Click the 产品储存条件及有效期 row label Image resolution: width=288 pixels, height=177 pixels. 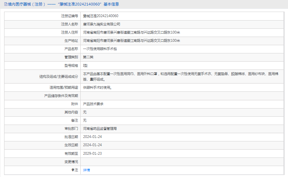pos(61,96)
